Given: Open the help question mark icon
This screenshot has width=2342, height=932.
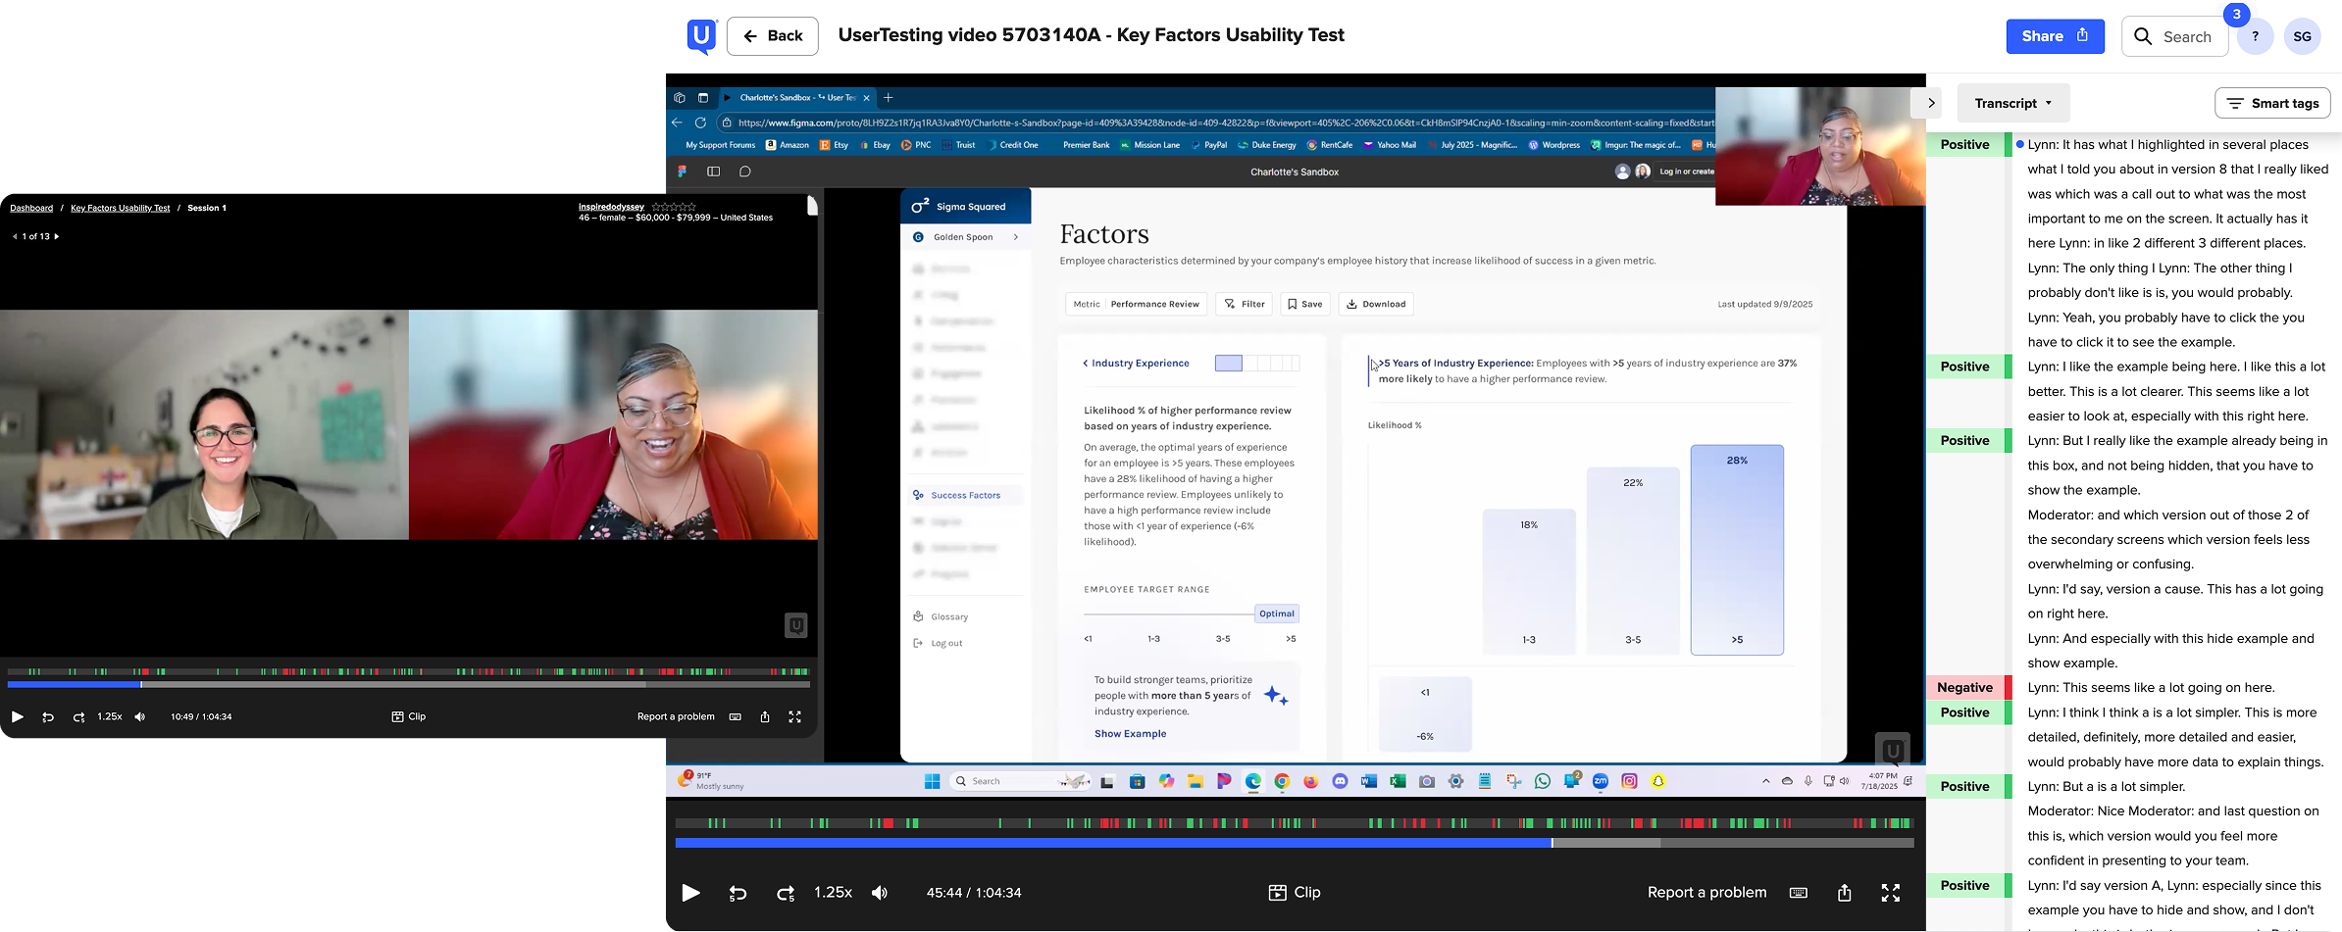Looking at the screenshot, I should pos(2256,36).
